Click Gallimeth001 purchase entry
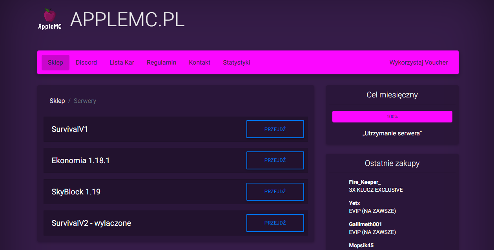The height and width of the screenshot is (250, 494). pos(365,224)
